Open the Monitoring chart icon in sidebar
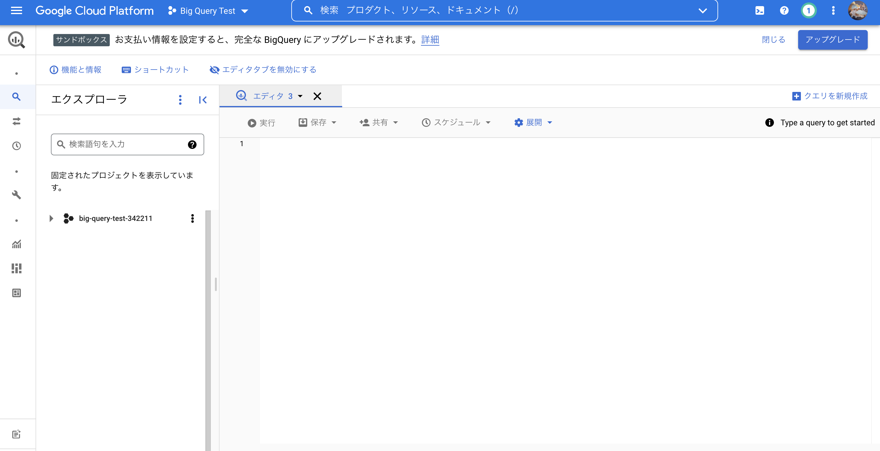The width and height of the screenshot is (880, 451). coord(16,244)
